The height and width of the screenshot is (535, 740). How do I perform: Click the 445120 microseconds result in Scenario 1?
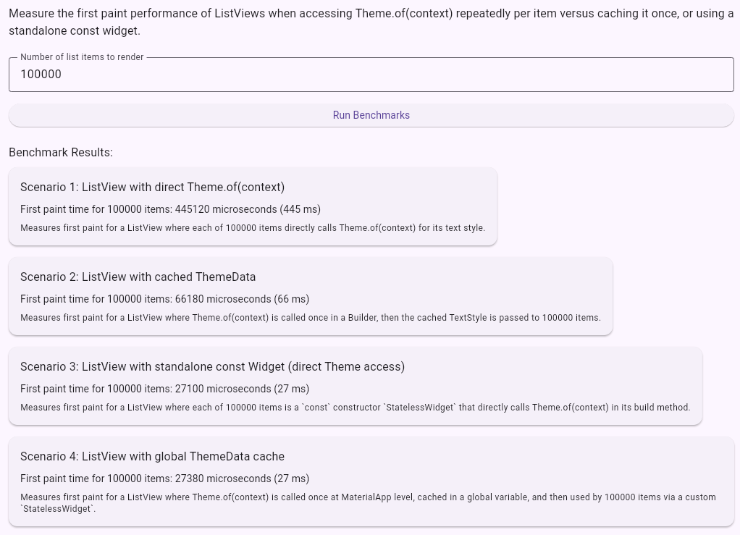pyautogui.click(x=225, y=209)
